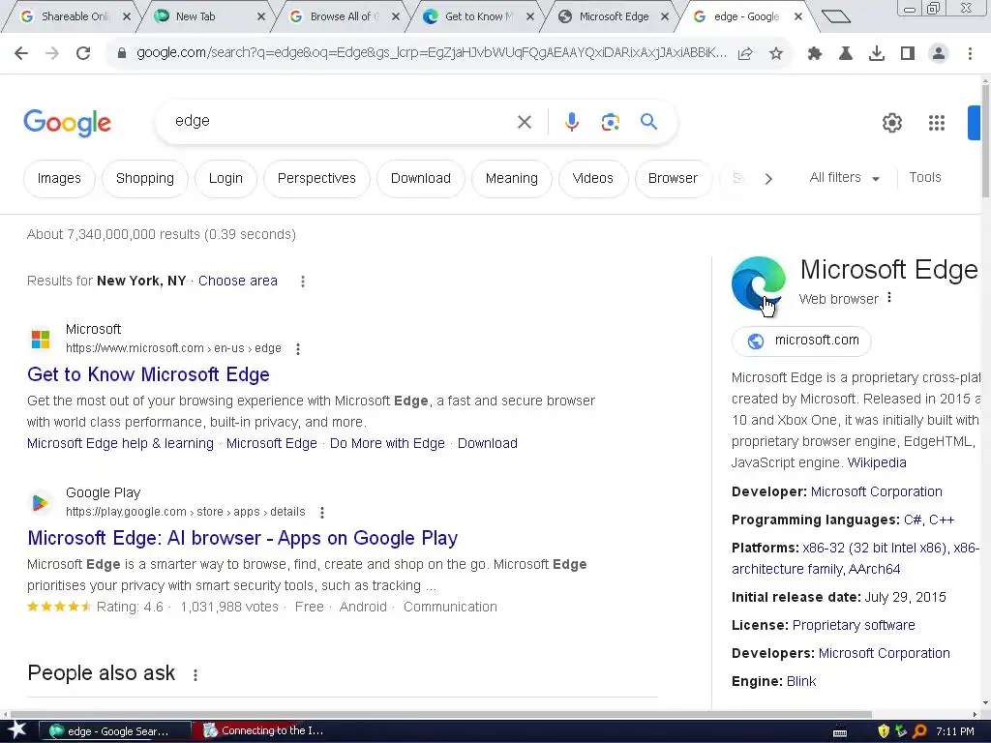Open People also ask options menu
Viewport: 991px width, 743px height.
(195, 674)
